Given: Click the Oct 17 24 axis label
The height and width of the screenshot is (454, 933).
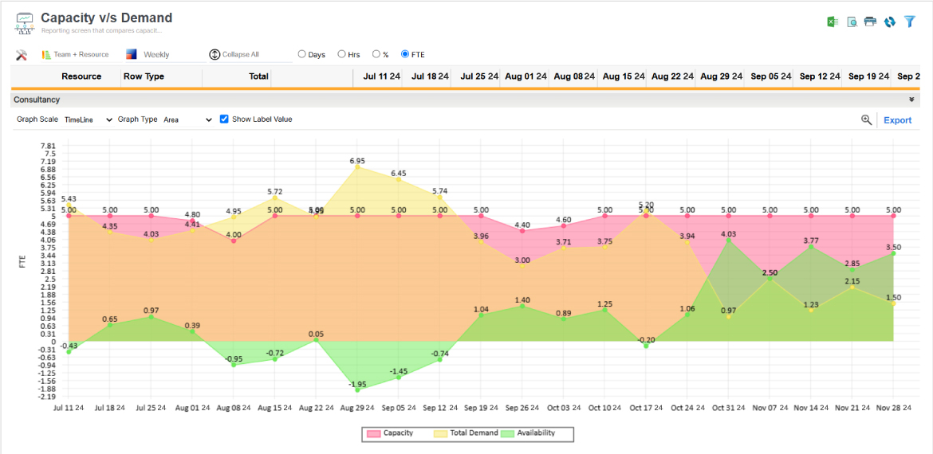Looking at the screenshot, I should (646, 408).
